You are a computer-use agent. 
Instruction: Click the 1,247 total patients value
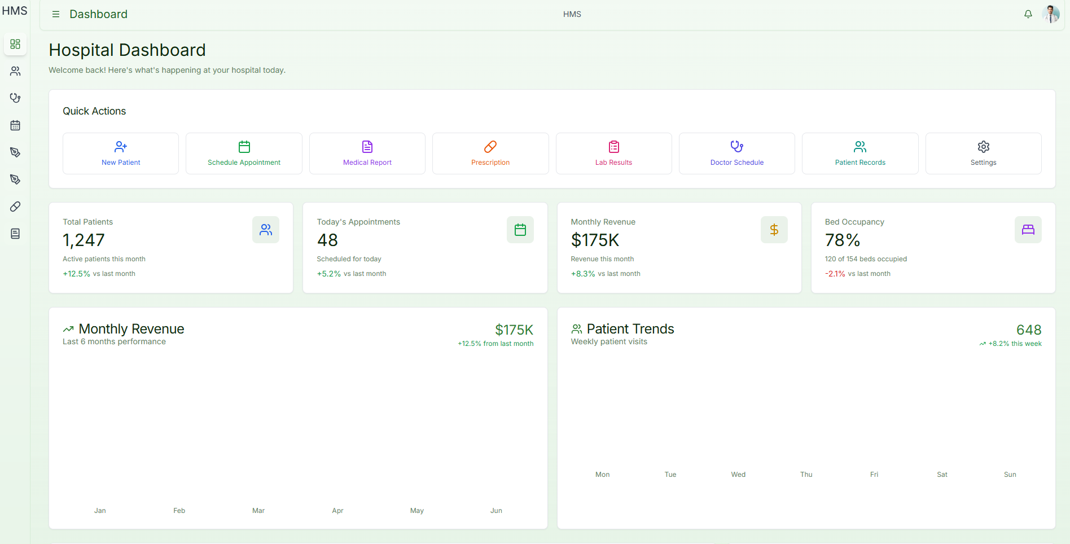(84, 240)
